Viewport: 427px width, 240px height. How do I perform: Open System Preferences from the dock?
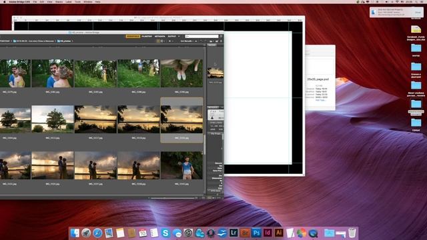click(x=188, y=233)
